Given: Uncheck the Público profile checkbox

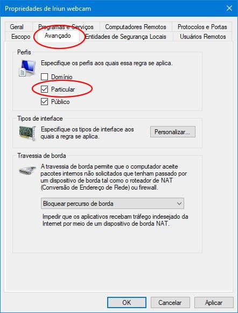Looking at the screenshot, I should (x=44, y=102).
